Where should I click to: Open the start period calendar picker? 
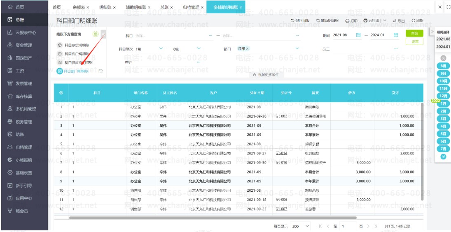[358, 35]
